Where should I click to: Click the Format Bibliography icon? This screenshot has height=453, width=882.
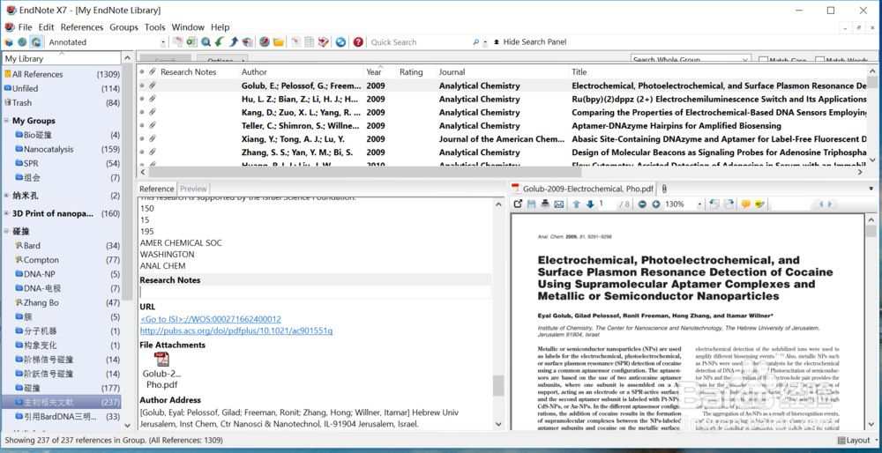point(310,42)
